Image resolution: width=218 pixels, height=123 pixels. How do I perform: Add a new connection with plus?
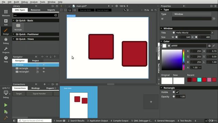[45, 84]
